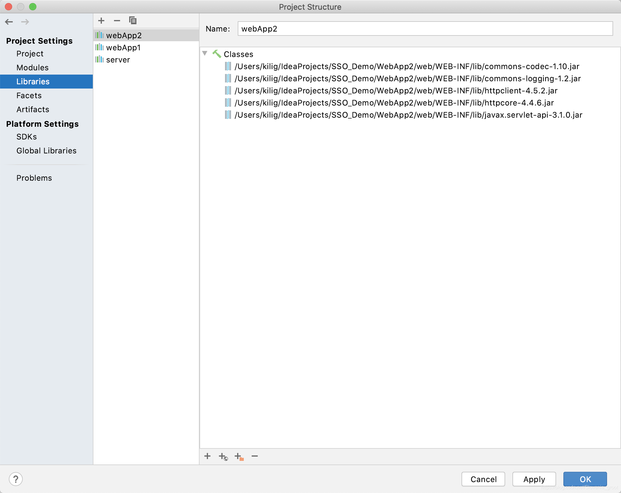Open help with the question mark button
This screenshot has height=493, width=621.
tap(16, 479)
